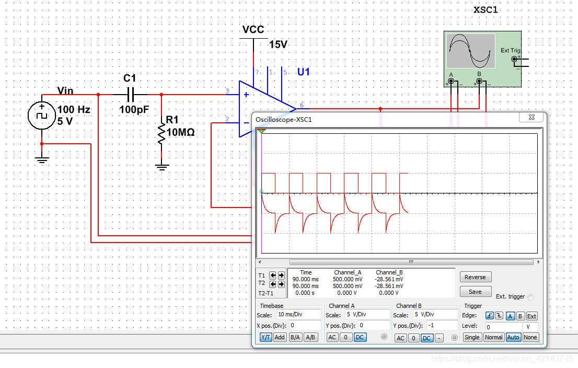Set Channel B coupling to 0
This screenshot has height=368, width=578.
coord(413,338)
